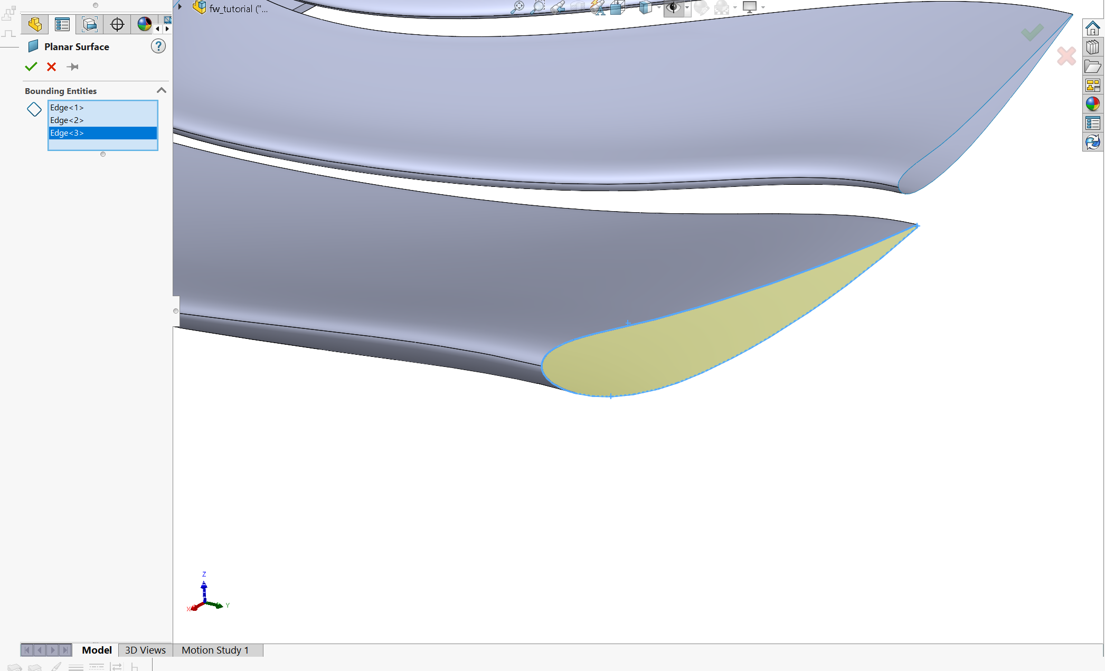Collapse the Bounding Entities section
This screenshot has height=671, width=1105.
pos(162,91)
